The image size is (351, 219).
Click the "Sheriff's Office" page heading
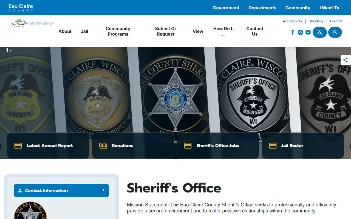click(174, 188)
